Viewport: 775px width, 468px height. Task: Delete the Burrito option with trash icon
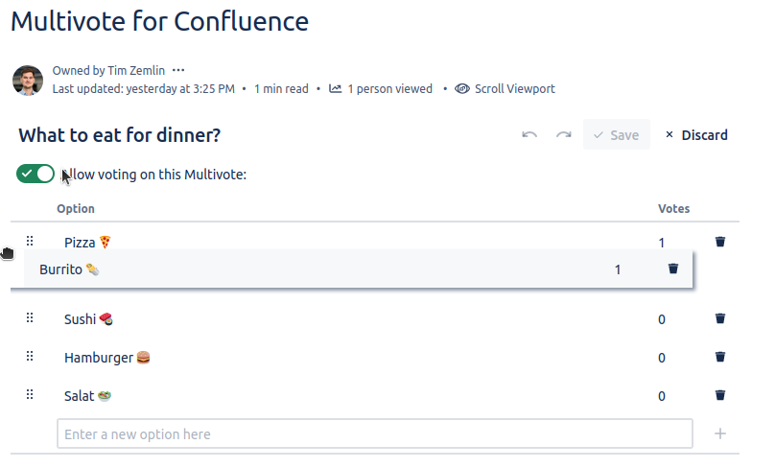coord(673,269)
